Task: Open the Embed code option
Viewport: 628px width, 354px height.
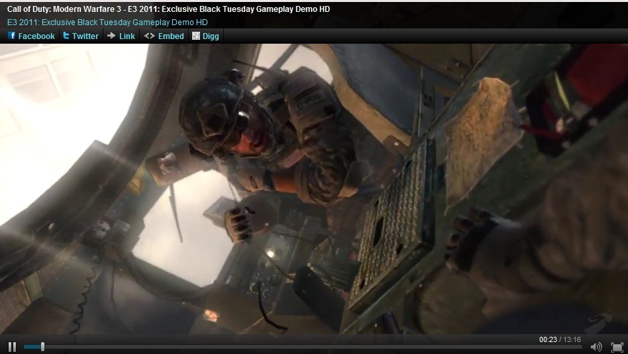Action: tap(164, 36)
